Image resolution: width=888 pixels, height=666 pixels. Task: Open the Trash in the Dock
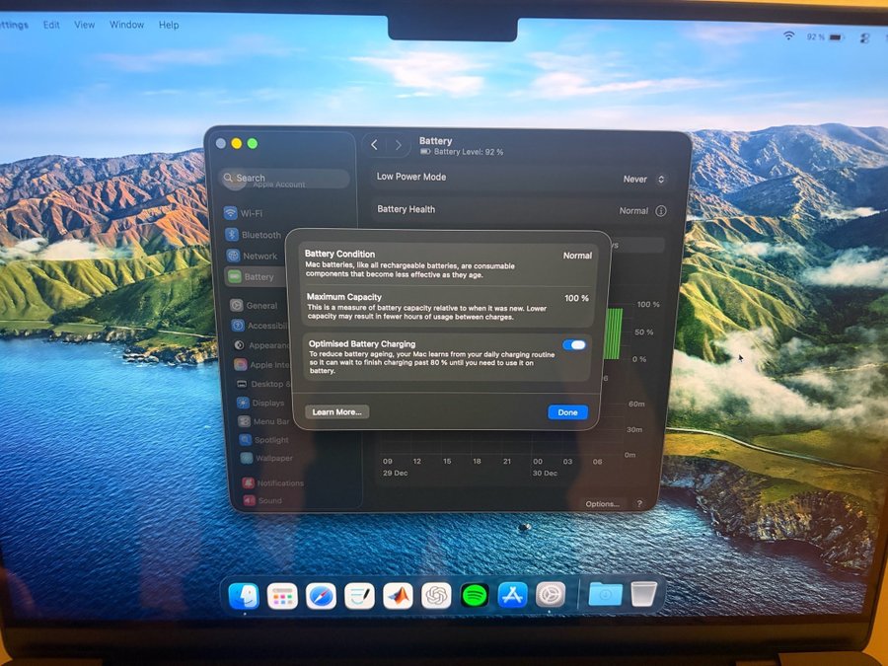tap(643, 594)
